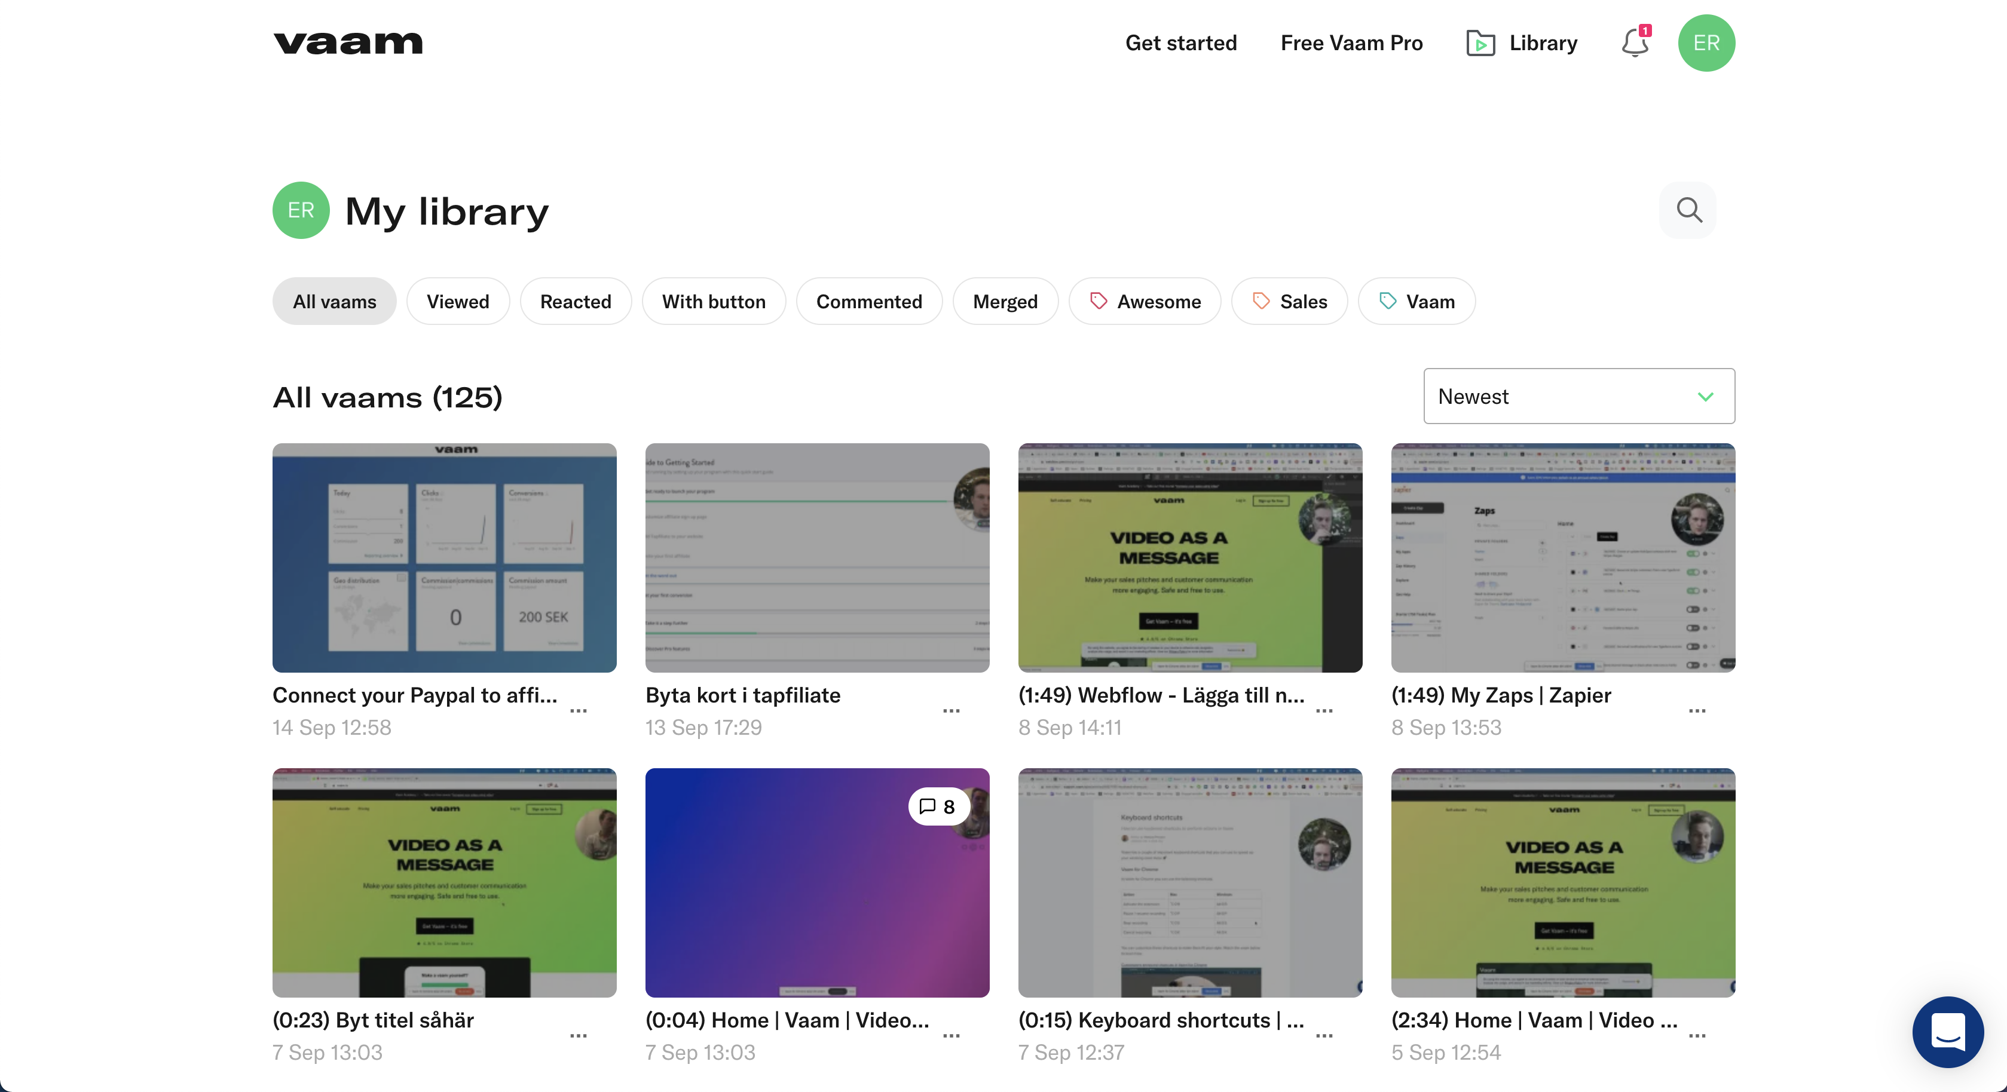The image size is (2007, 1092).
Task: Open the chat support widget
Action: [x=1948, y=1032]
